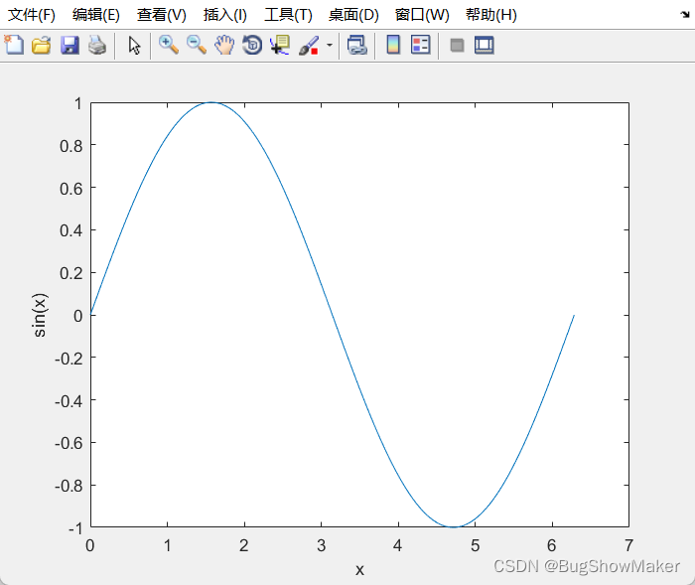Viewport: 695px width, 585px height.
Task: Open a file using the folder icon
Action: pyautogui.click(x=42, y=46)
